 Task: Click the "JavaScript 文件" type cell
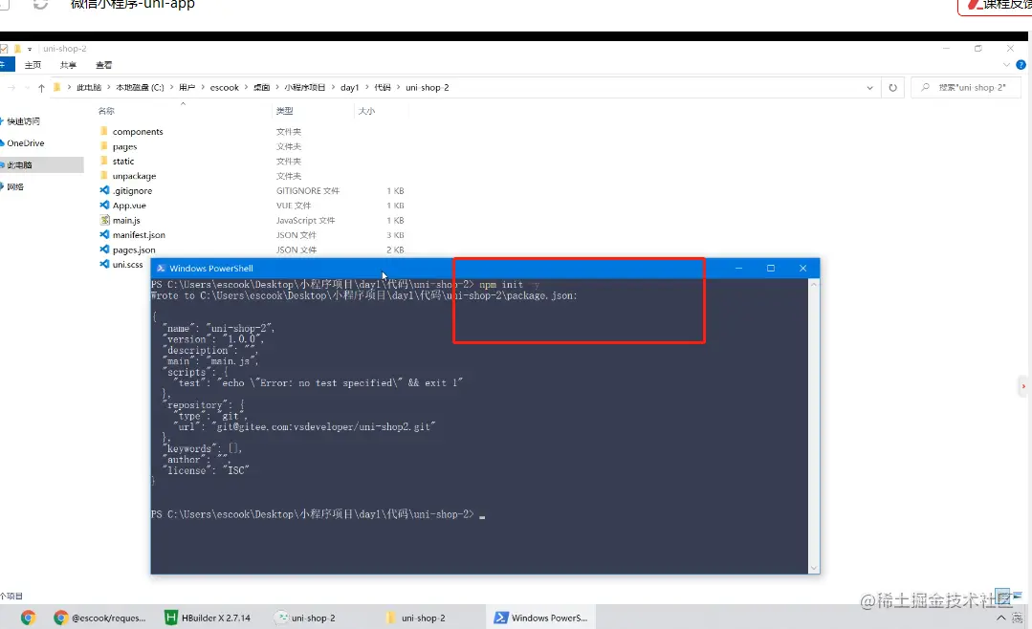point(305,221)
